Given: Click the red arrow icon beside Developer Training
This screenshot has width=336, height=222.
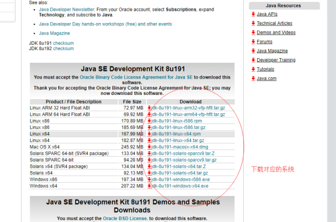Looking at the screenshot, I should click(x=254, y=60).
